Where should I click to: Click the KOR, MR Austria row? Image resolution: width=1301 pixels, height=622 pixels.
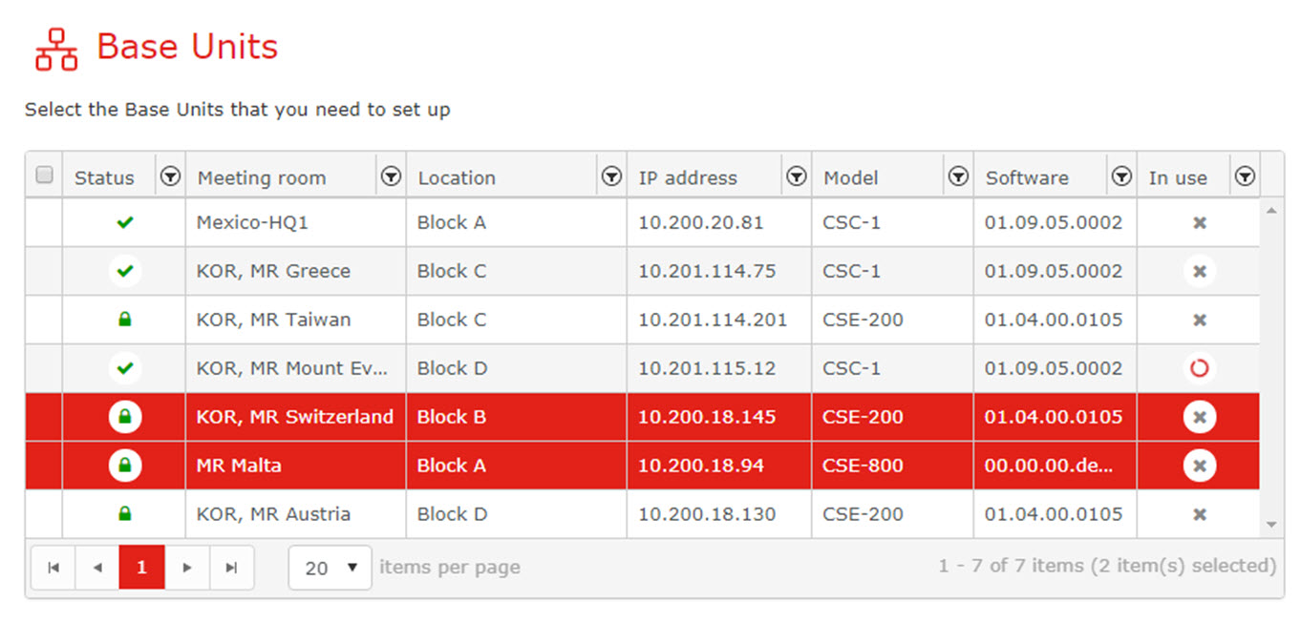pyautogui.click(x=642, y=514)
